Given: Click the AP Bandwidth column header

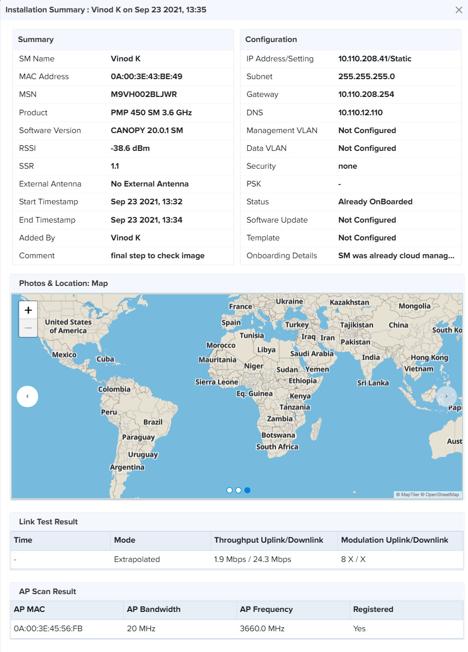Looking at the screenshot, I should (153, 609).
